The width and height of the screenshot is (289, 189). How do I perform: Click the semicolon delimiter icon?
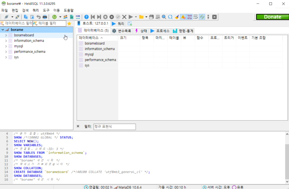point(208,17)
